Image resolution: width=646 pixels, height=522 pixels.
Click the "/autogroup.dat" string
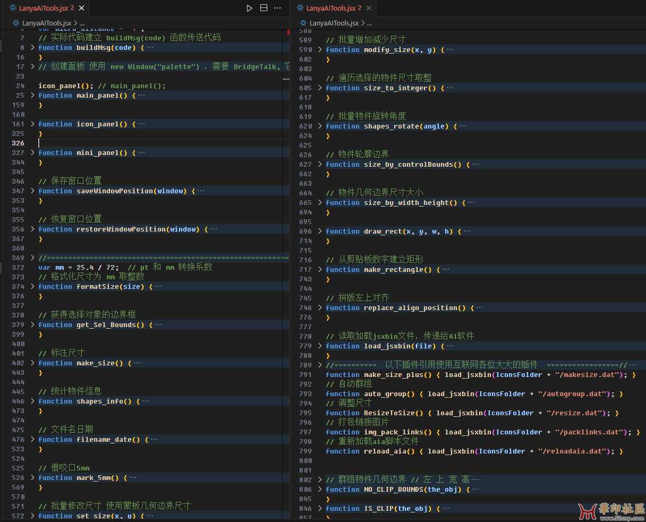[571, 394]
